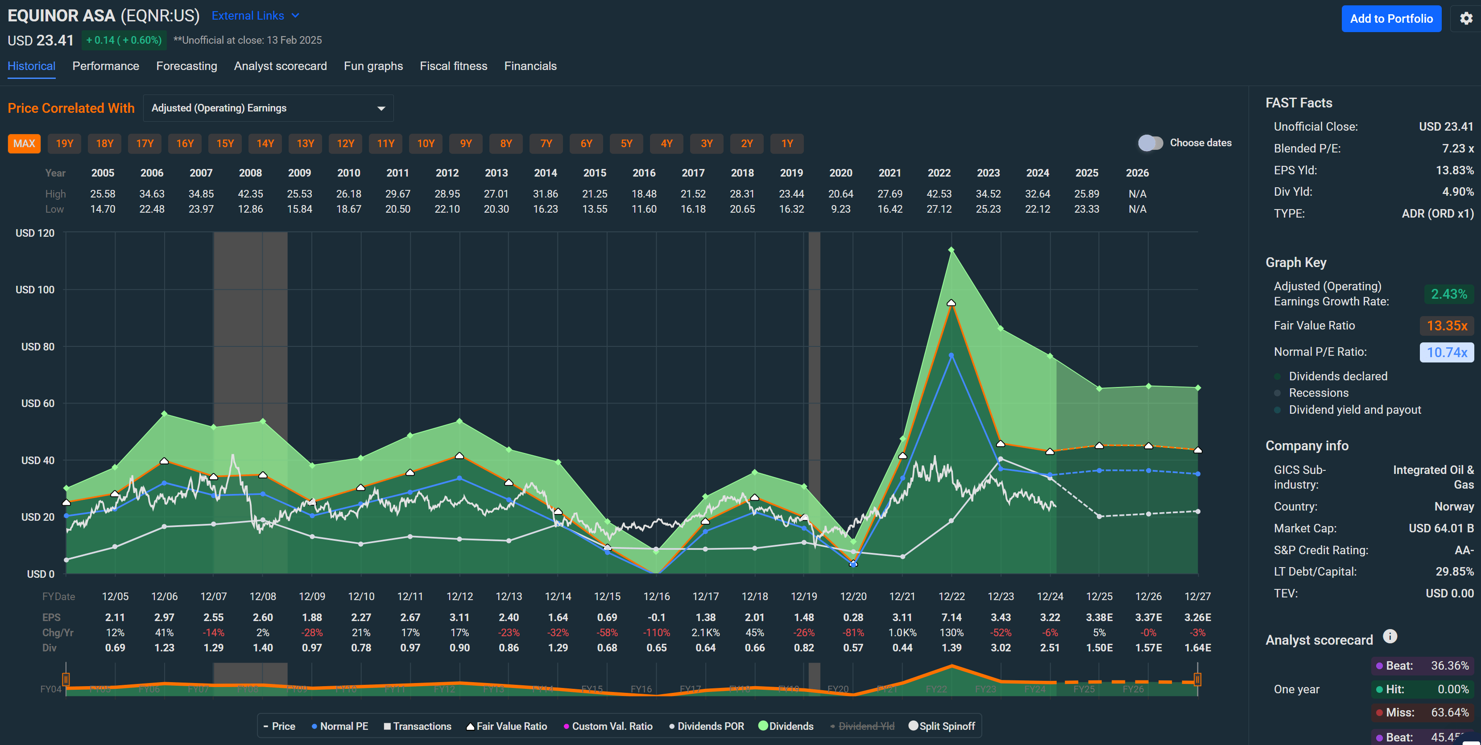Screen dimensions: 1481x745
Task: Switch to the Forecasting tab
Action: point(186,66)
